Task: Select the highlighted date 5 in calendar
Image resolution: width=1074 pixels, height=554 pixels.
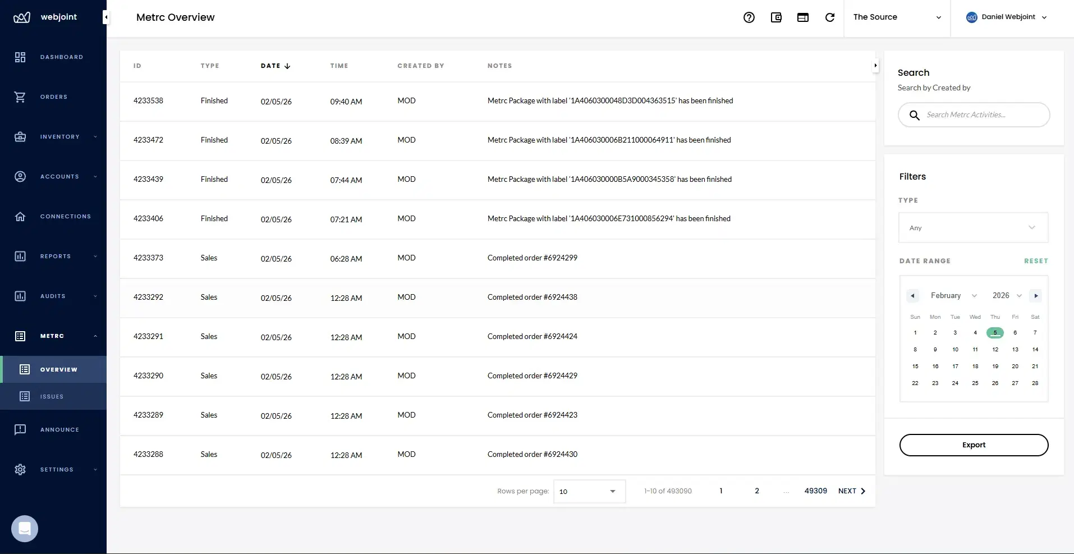Action: click(995, 333)
